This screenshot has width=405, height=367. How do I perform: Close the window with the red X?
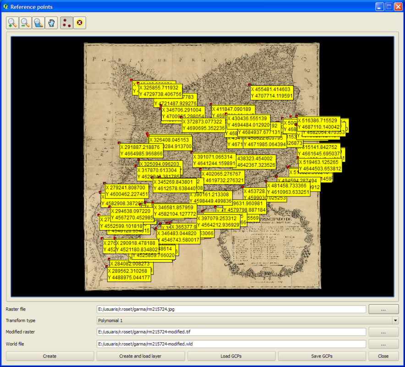click(398, 7)
